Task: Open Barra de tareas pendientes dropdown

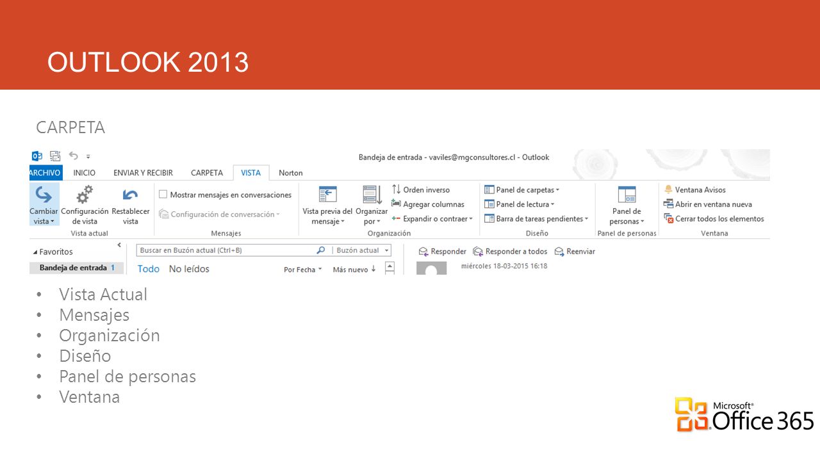Action: click(536, 219)
